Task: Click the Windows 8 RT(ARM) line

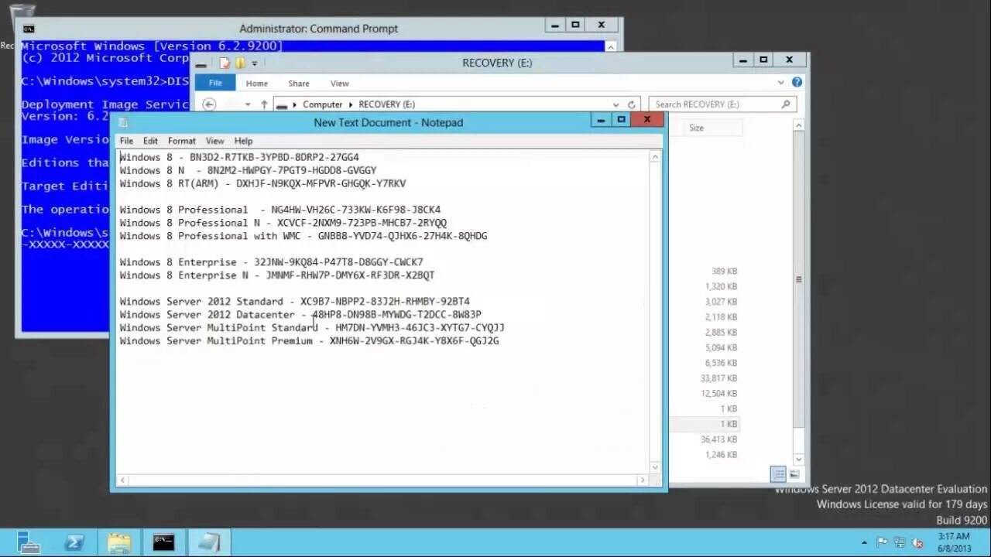Action: pyautogui.click(x=262, y=183)
